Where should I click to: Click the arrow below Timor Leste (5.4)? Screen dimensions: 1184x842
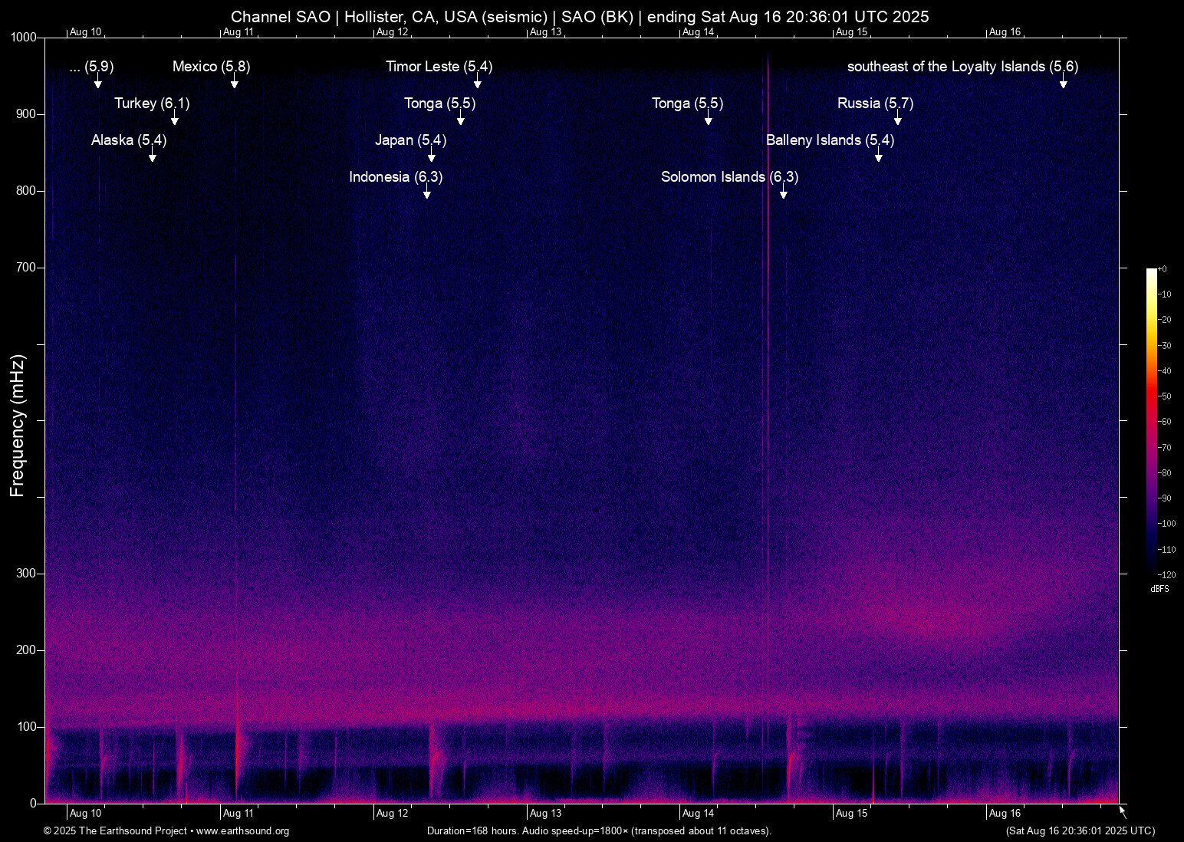pos(478,82)
